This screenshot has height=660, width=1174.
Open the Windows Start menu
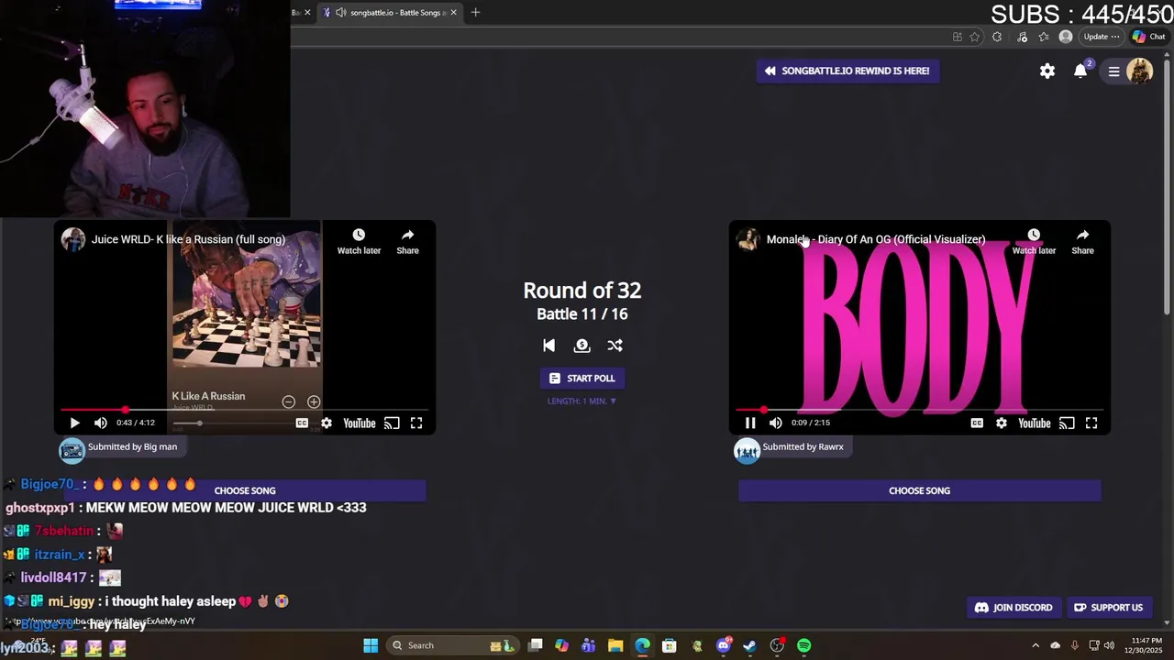(371, 645)
